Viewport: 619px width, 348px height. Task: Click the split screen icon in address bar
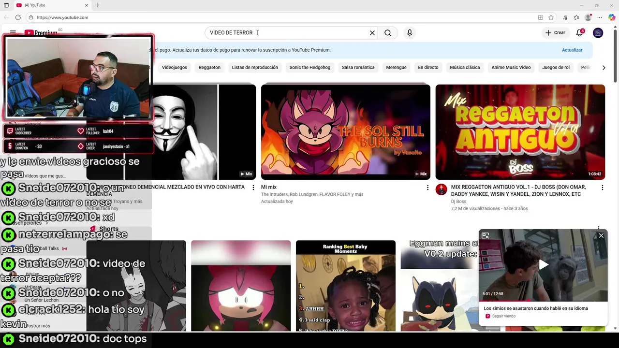coord(541,17)
